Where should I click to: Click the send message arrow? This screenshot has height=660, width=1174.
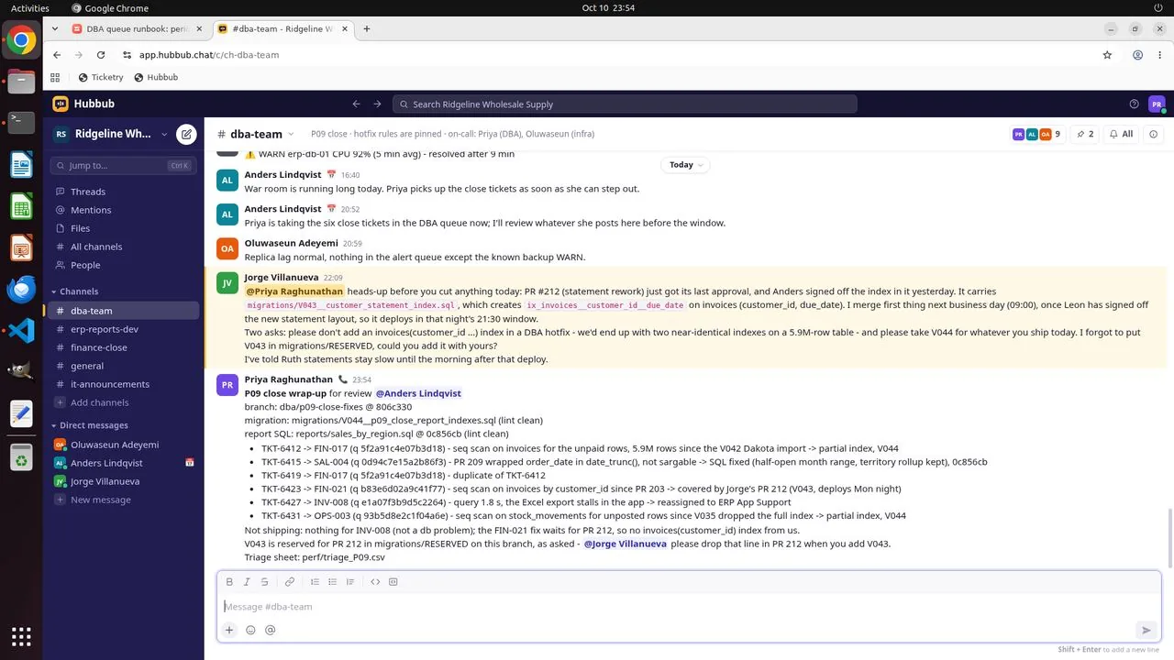click(1146, 630)
